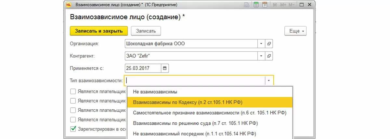Open the date picker for Применяется с
This screenshot has width=390, height=139.
(x=165, y=68)
